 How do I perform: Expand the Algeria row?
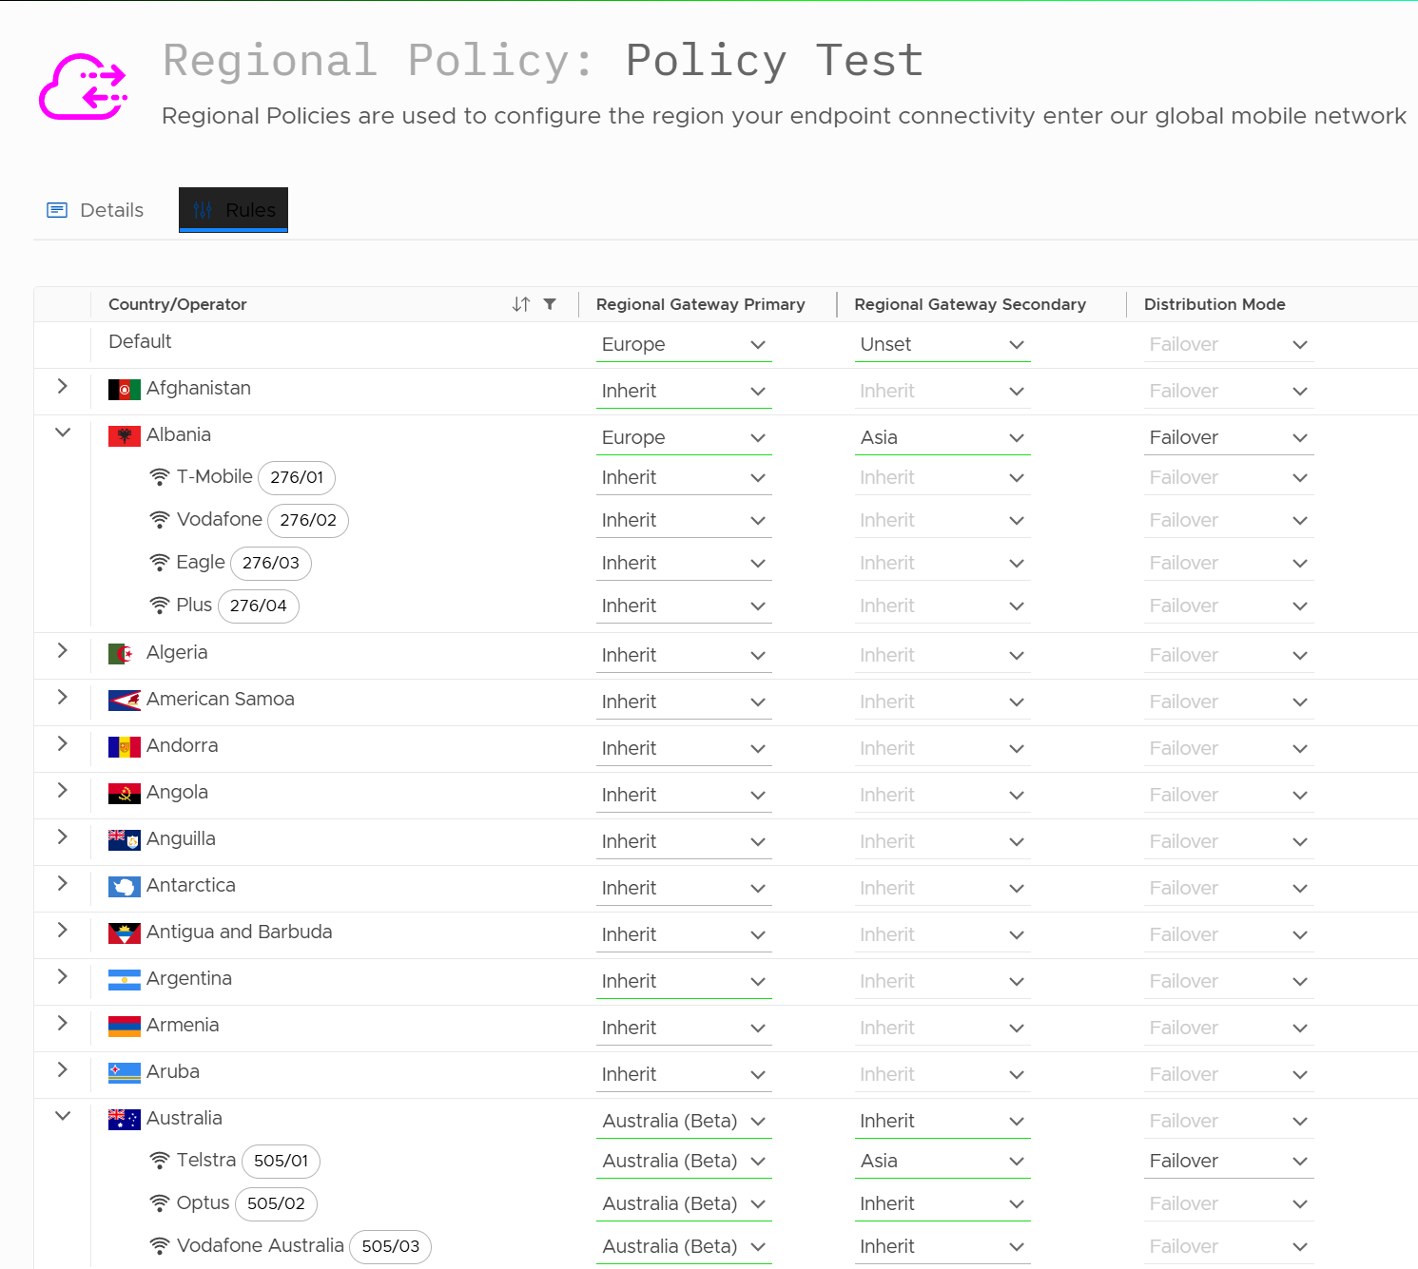coord(63,650)
